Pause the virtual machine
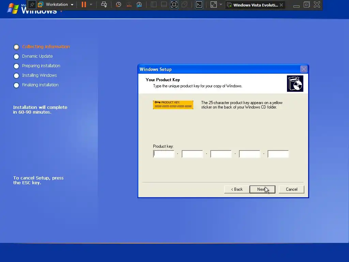The height and width of the screenshot is (262, 349). click(84, 4)
